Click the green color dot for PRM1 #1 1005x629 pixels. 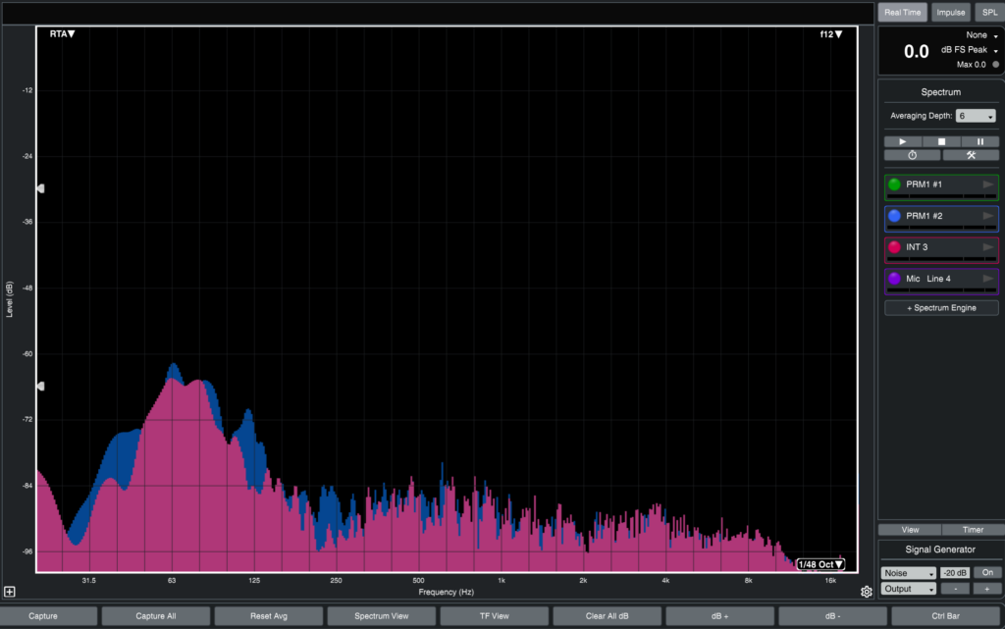(894, 184)
